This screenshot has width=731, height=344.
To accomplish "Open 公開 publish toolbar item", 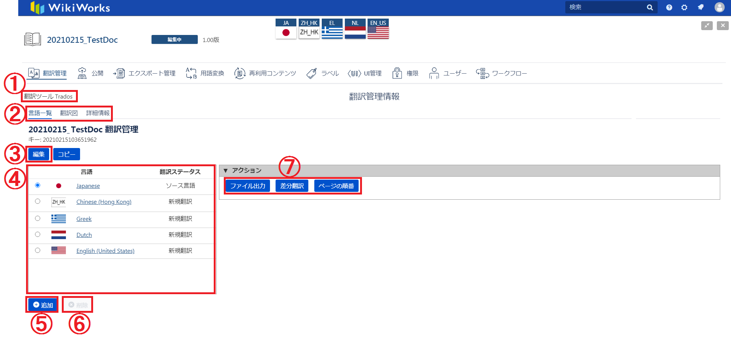I will click(x=90, y=73).
